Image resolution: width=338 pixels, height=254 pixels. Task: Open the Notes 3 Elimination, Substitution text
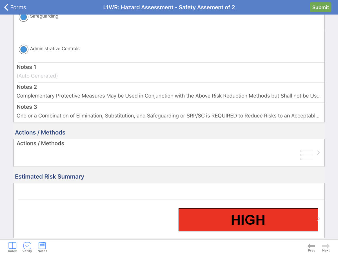[168, 116]
